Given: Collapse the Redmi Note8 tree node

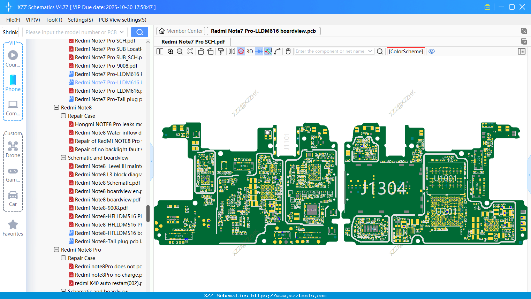Looking at the screenshot, I should [56, 108].
